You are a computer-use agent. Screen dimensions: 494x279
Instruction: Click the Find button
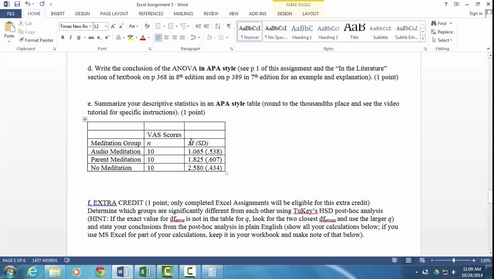pos(442,24)
